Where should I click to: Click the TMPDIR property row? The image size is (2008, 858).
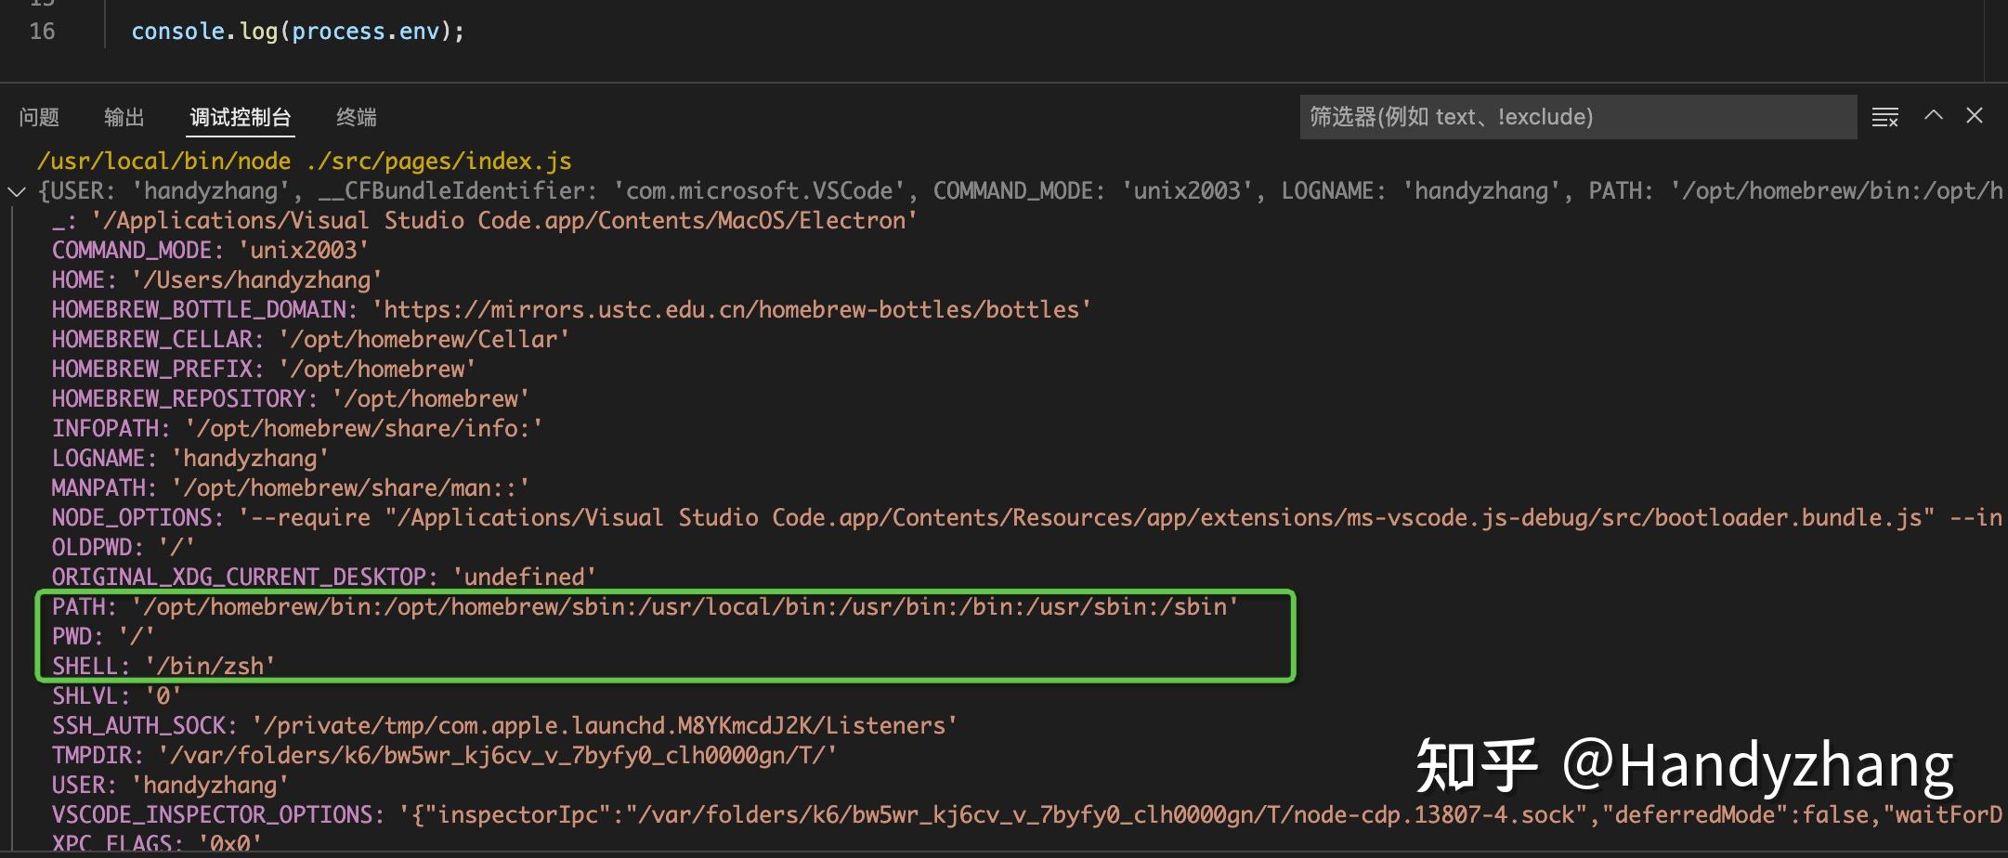pyautogui.click(x=444, y=756)
